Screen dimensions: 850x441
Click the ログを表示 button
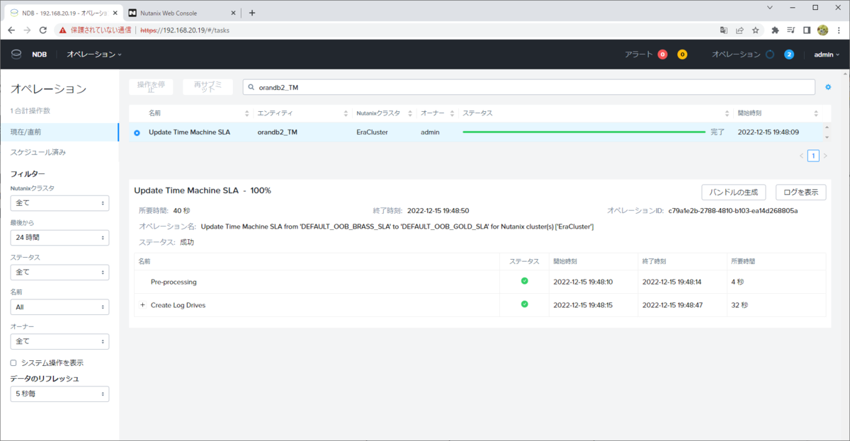tap(801, 192)
